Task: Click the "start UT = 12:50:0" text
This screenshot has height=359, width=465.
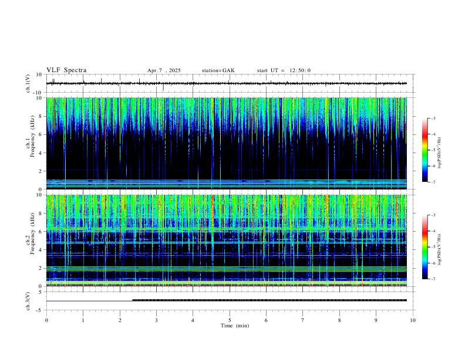Action: (x=284, y=70)
